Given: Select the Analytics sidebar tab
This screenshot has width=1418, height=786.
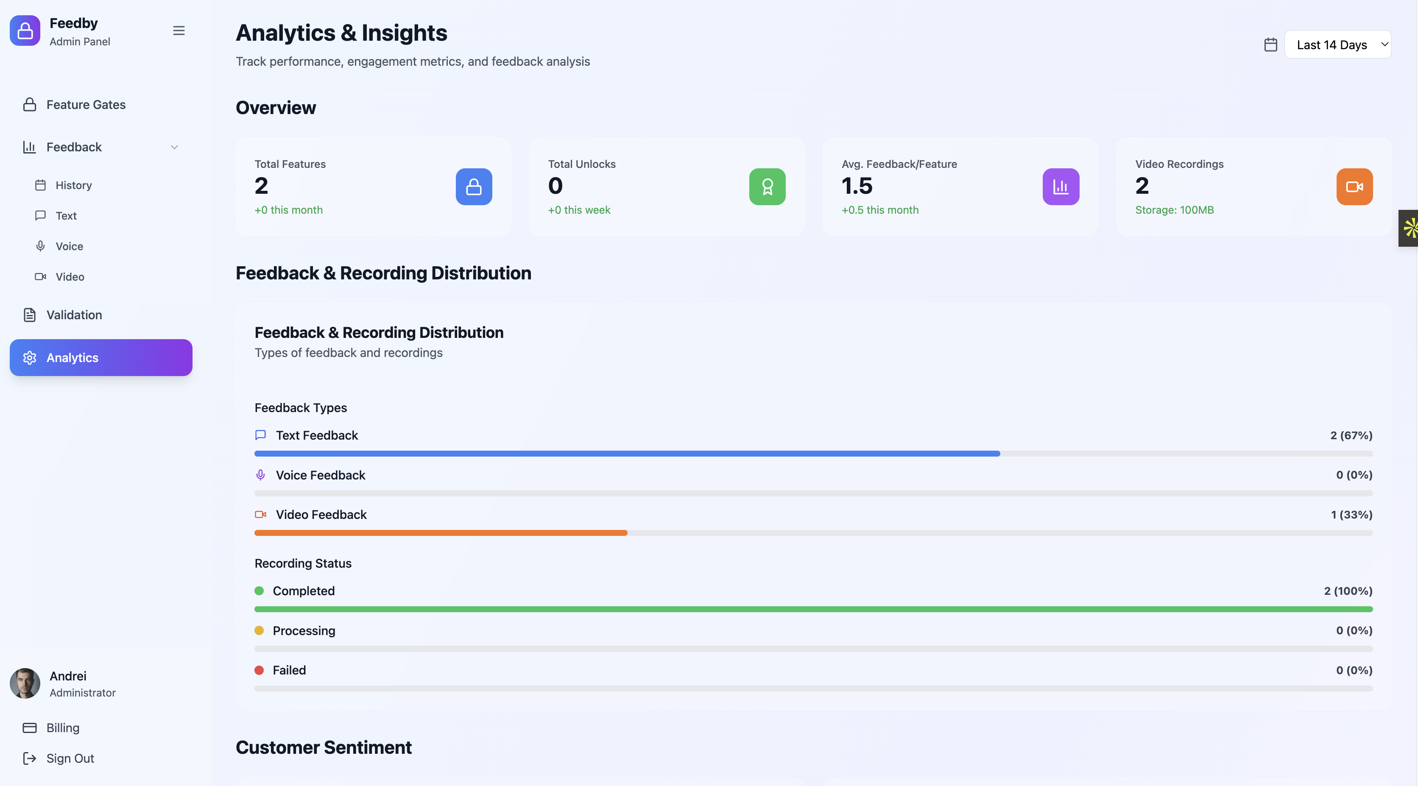Looking at the screenshot, I should pyautogui.click(x=101, y=358).
